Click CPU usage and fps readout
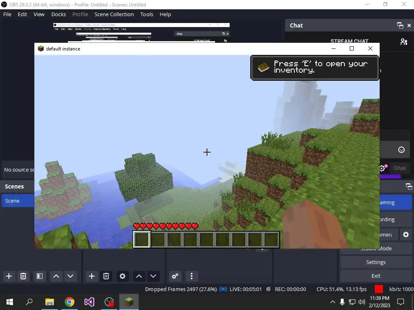This screenshot has height=310, width=414. click(x=342, y=289)
